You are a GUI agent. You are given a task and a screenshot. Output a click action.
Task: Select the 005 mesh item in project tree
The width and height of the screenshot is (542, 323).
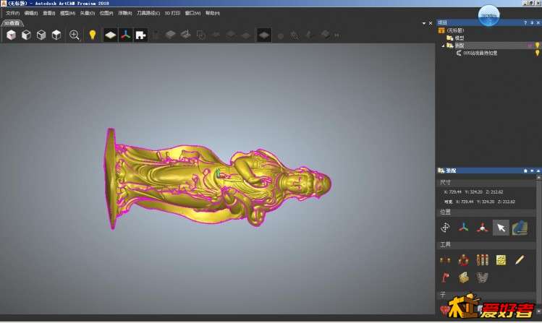(480, 53)
